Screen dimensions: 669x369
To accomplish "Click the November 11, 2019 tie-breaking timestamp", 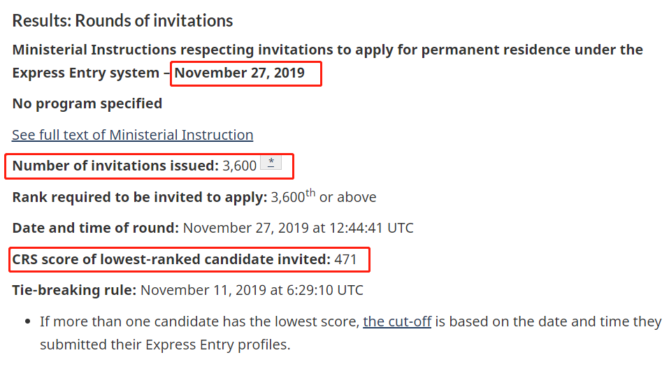I will coord(252,290).
